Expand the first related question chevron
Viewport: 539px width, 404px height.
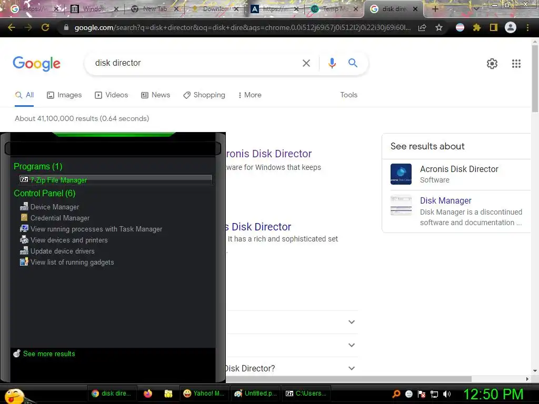coord(351,322)
